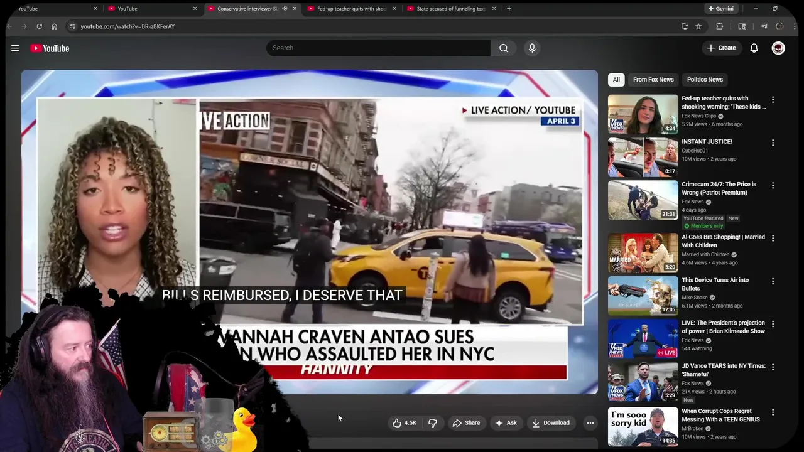Screen dimensions: 804x452
Task: Select the Politics News chip
Action: click(705, 80)
